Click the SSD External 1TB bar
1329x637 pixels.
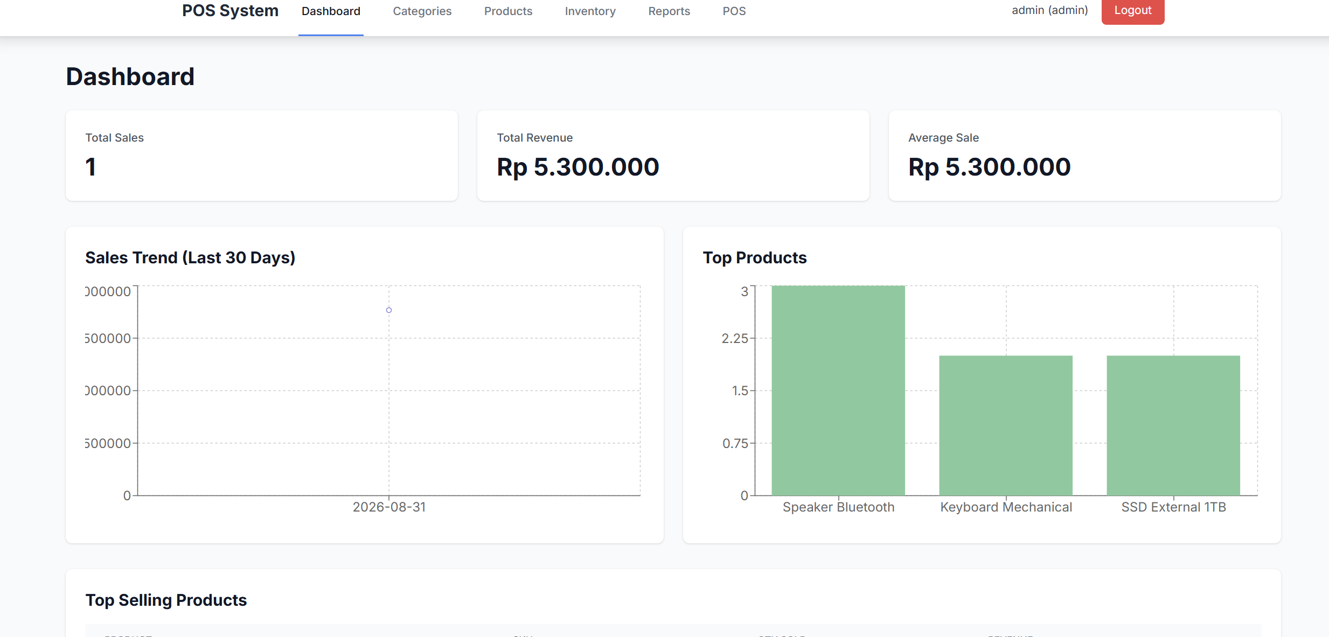(x=1173, y=425)
